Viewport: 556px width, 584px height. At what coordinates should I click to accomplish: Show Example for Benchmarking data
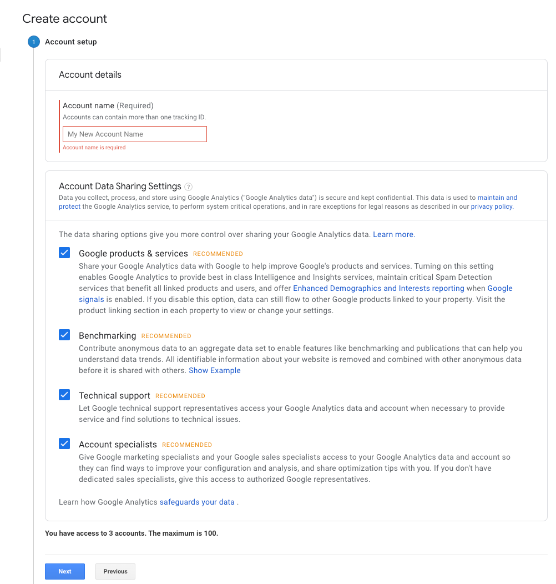pos(215,370)
